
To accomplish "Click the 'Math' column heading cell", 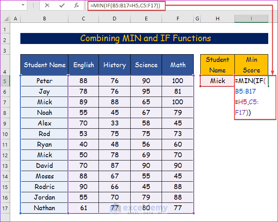I will point(177,65).
